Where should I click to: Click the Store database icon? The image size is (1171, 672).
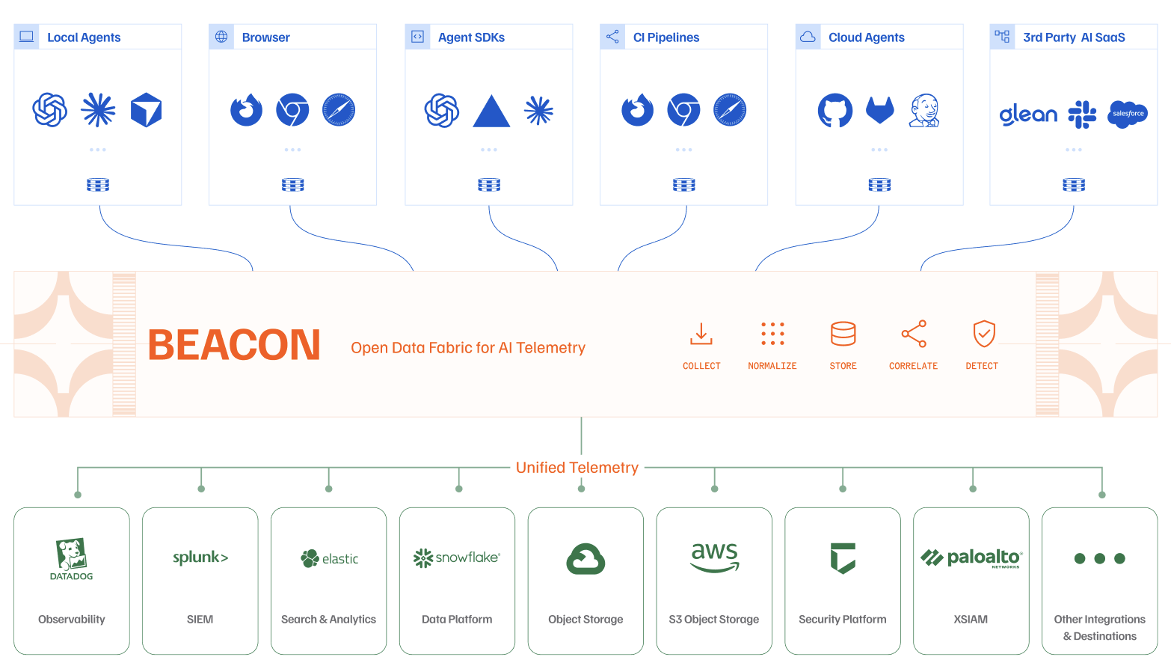843,334
